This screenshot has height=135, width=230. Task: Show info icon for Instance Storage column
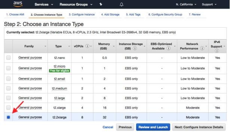[x=135, y=48]
